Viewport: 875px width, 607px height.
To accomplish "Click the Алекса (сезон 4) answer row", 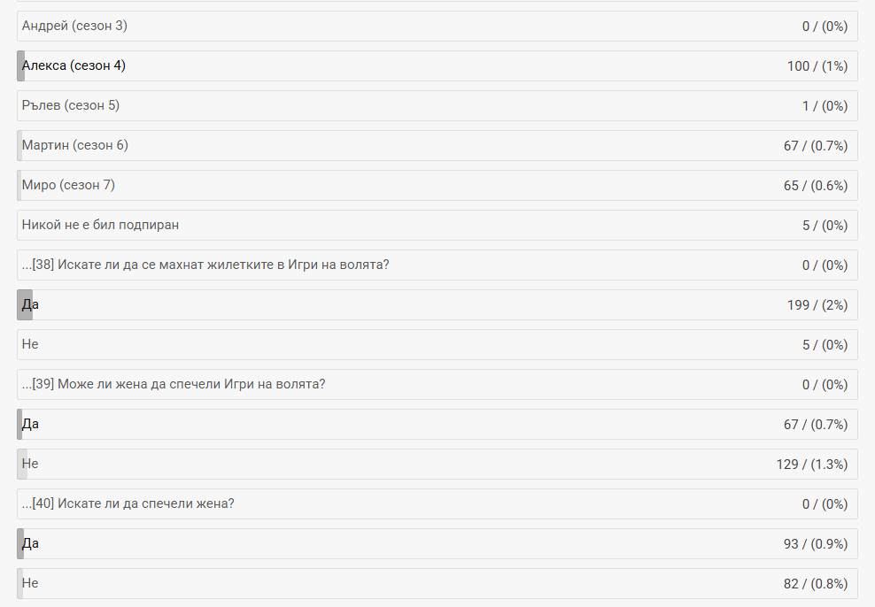I will pos(74,65).
